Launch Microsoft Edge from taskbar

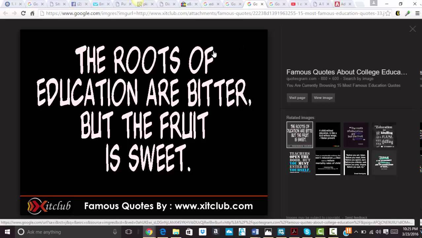tap(162, 232)
